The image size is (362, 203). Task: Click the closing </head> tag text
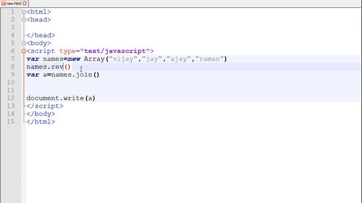click(41, 35)
